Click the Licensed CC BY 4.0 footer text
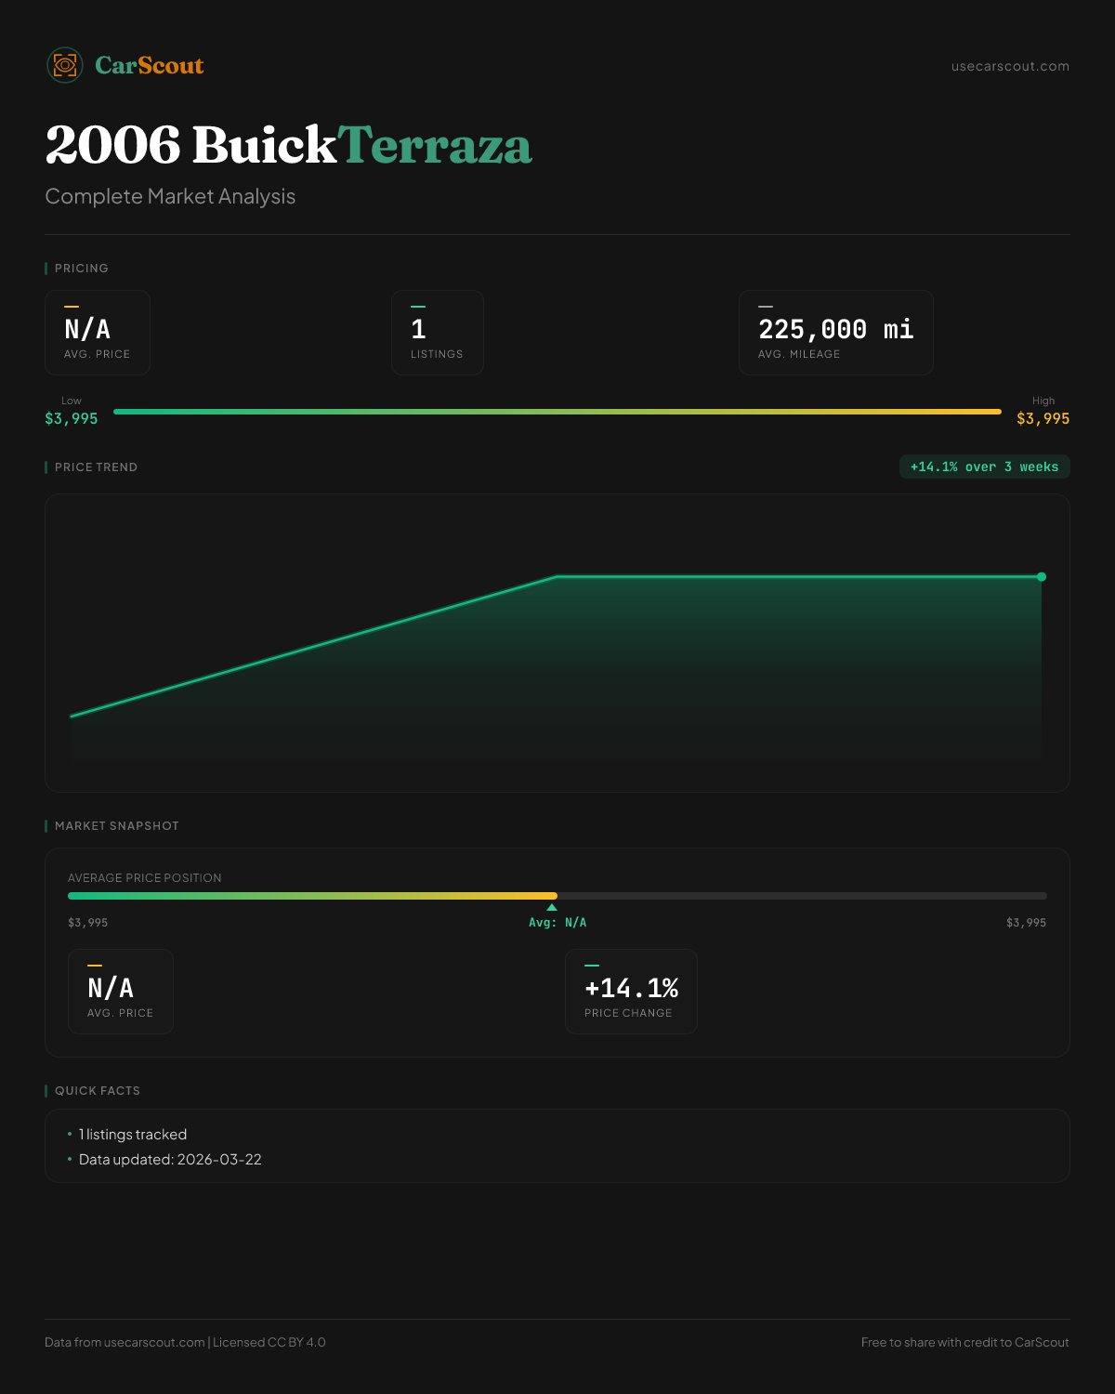1115x1394 pixels. click(269, 1342)
